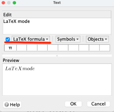Click inside the Edit text area
Screen dimensions: 114x112
57,26
